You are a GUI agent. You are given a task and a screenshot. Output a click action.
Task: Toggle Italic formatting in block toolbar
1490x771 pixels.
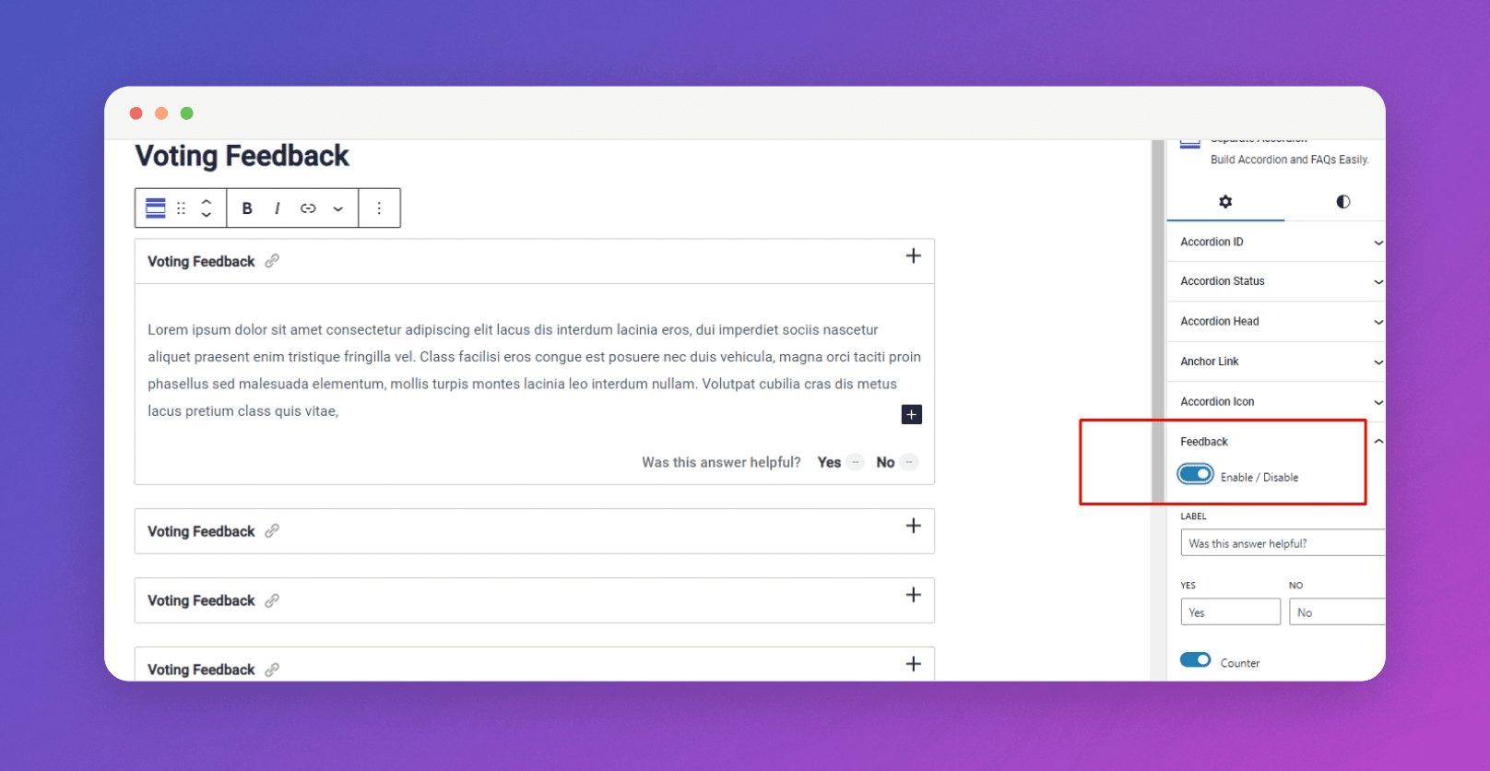tap(277, 208)
